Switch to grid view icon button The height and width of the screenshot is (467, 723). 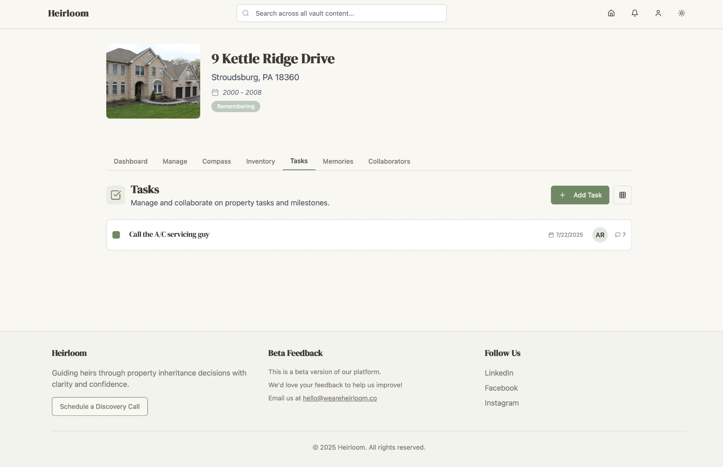coord(622,195)
